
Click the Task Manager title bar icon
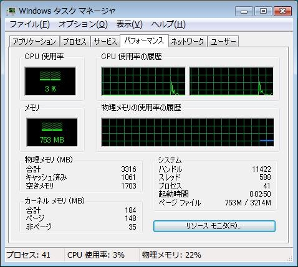pos(11,11)
